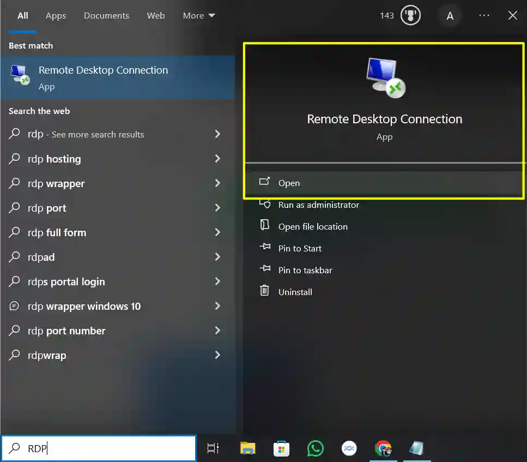Click the search magnifier beside rdp port number
527x462 pixels.
(x=15, y=331)
